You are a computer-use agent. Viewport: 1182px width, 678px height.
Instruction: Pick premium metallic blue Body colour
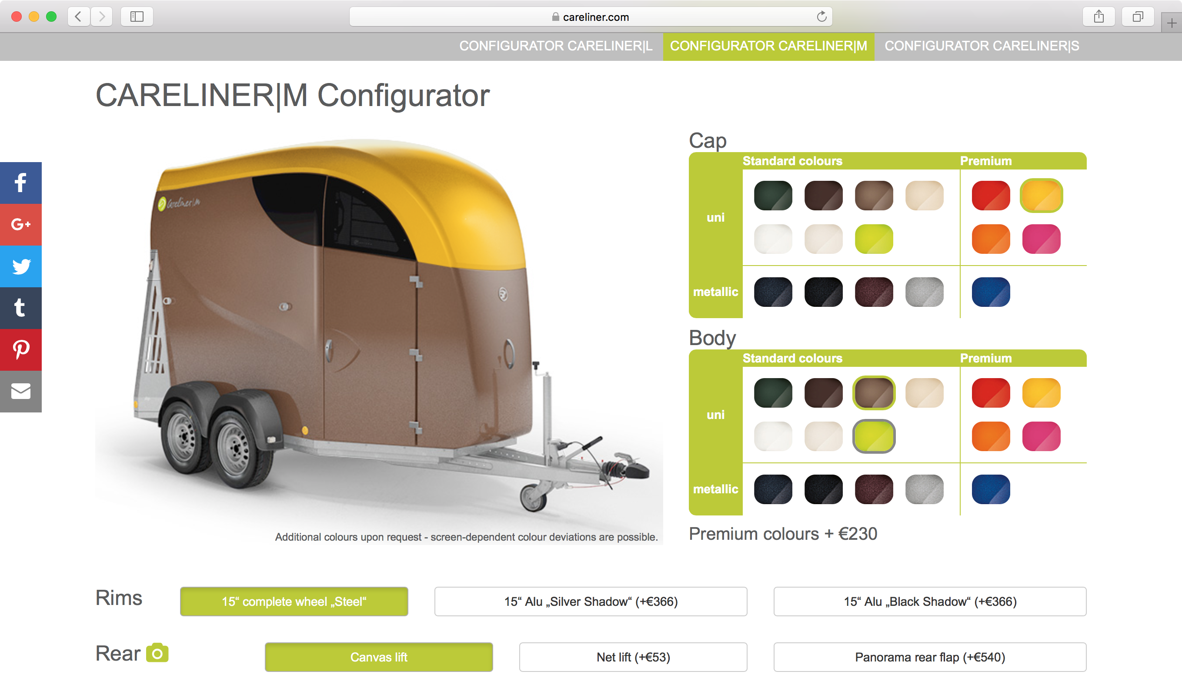pyautogui.click(x=991, y=489)
